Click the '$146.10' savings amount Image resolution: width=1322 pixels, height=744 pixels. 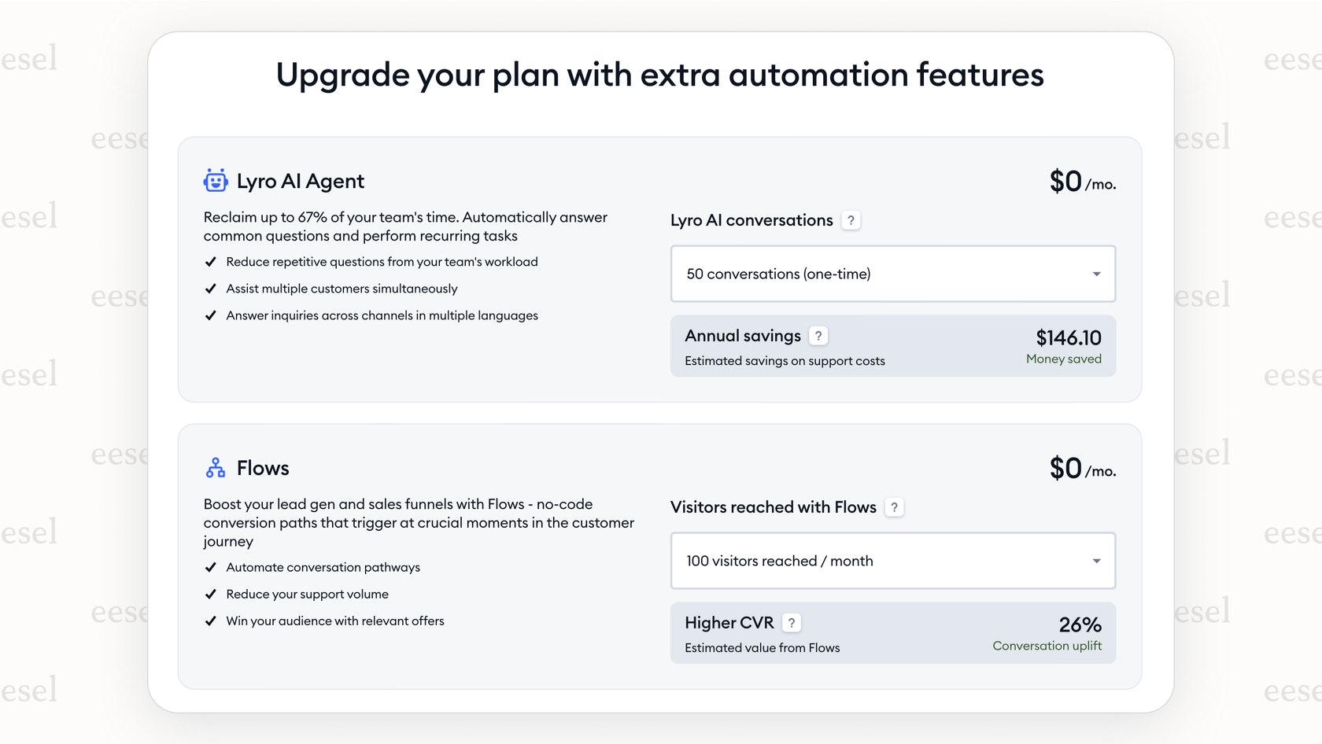(1068, 337)
